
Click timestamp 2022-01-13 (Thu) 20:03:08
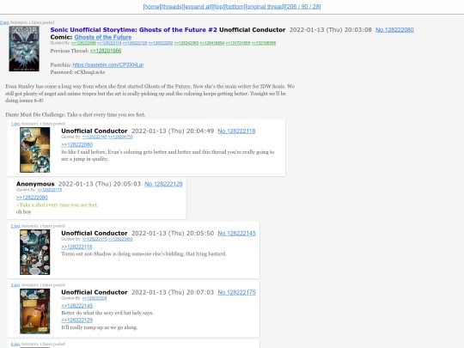pos(330,30)
